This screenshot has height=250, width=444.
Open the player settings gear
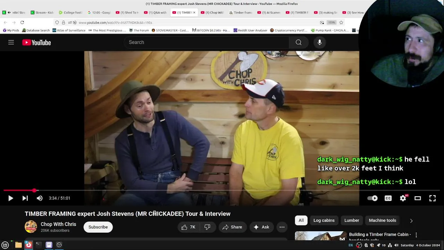(x=403, y=198)
